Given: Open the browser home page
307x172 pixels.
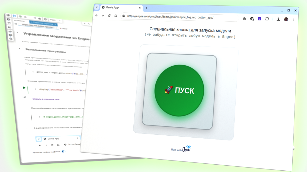Looking at the screenshot, I should tap(116, 16).
